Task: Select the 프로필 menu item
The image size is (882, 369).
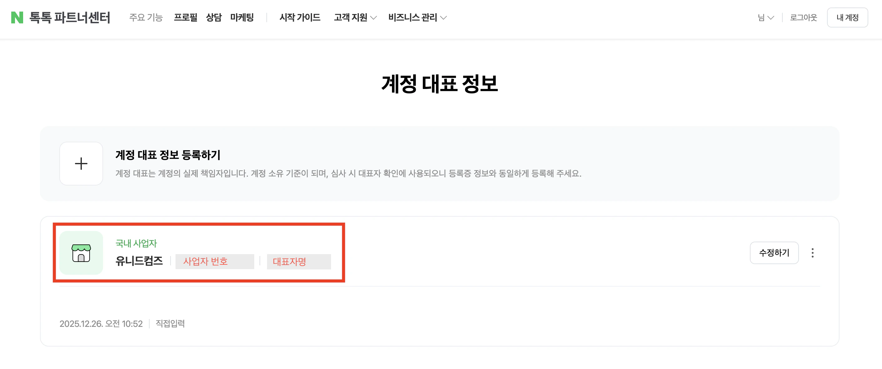Action: pos(185,18)
